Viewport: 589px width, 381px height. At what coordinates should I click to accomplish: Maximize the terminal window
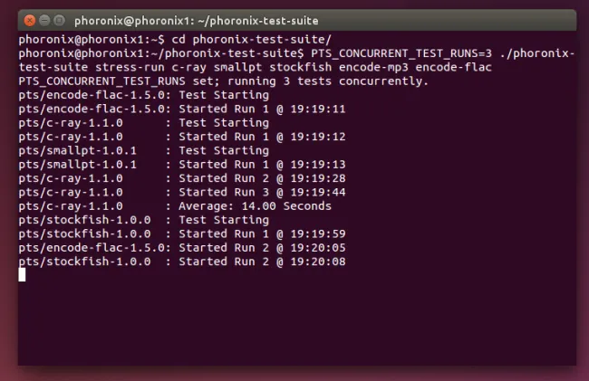[59, 20]
